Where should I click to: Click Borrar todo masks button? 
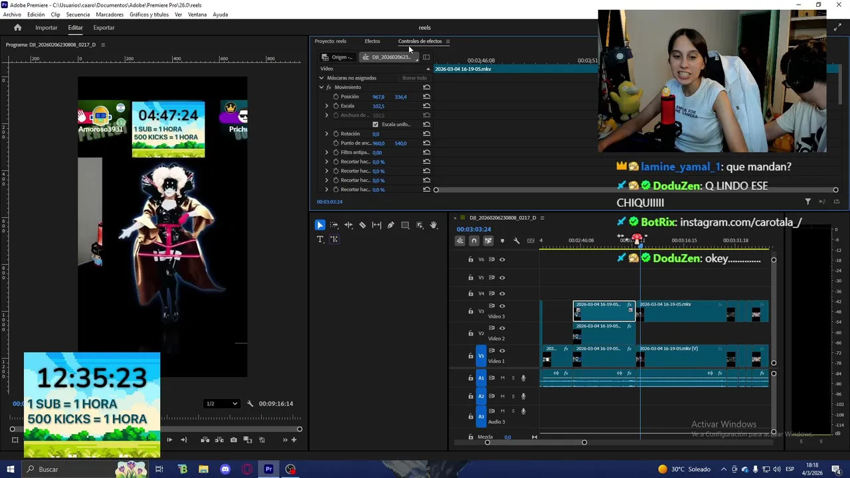point(414,78)
